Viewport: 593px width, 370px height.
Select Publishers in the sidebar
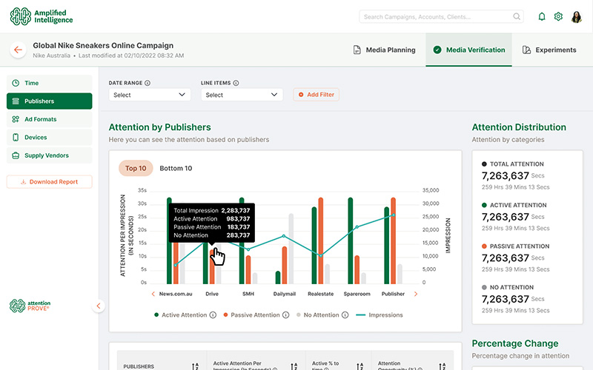(49, 101)
